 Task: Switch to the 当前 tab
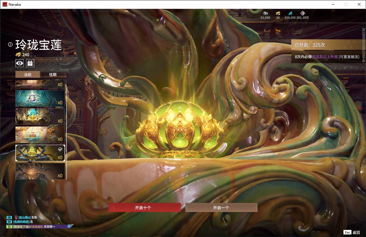28,74
